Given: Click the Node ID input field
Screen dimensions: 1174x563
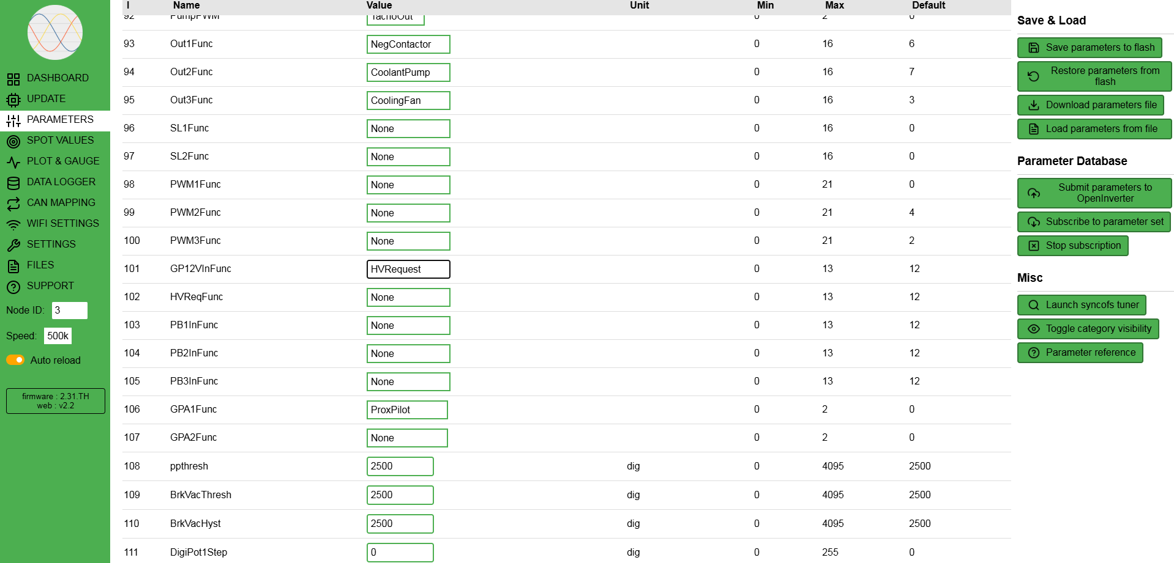Looking at the screenshot, I should click(x=69, y=311).
